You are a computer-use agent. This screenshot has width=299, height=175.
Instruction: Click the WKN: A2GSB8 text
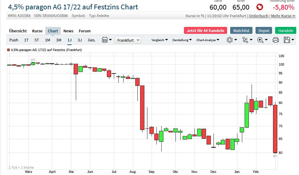tap(19, 16)
